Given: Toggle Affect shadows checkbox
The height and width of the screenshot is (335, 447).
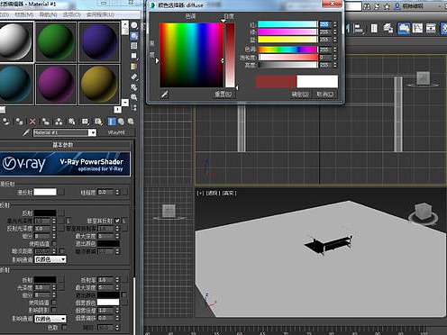Looking at the screenshot, I should click(x=54, y=310).
